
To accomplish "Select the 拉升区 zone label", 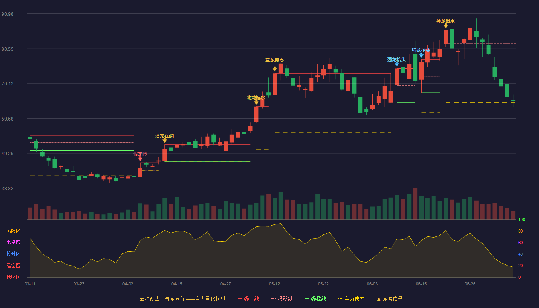I will [13, 254].
